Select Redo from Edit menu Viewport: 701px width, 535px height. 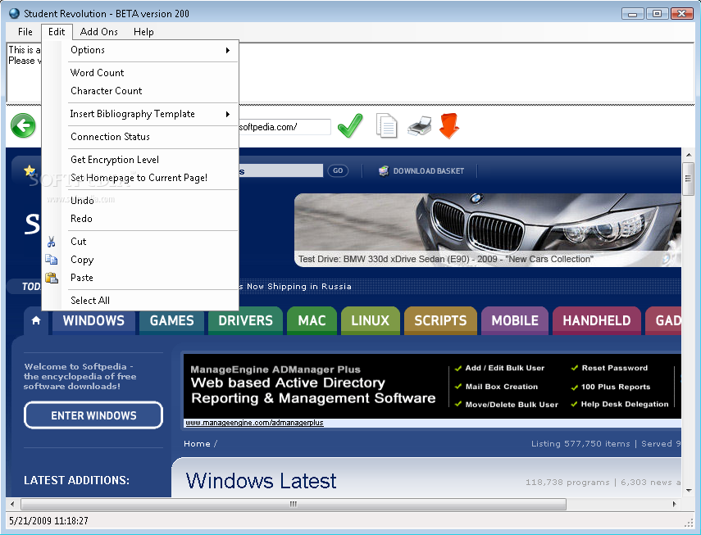point(153,219)
